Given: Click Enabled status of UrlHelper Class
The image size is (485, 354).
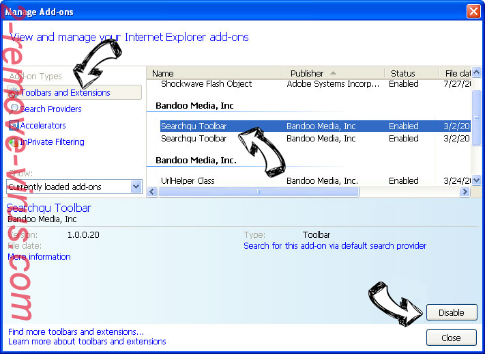Looking at the screenshot, I should click(x=404, y=180).
